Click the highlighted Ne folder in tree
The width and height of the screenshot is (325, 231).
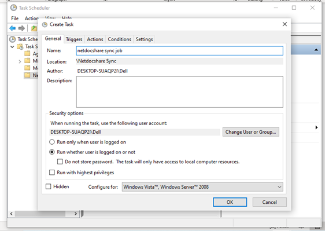(31, 75)
